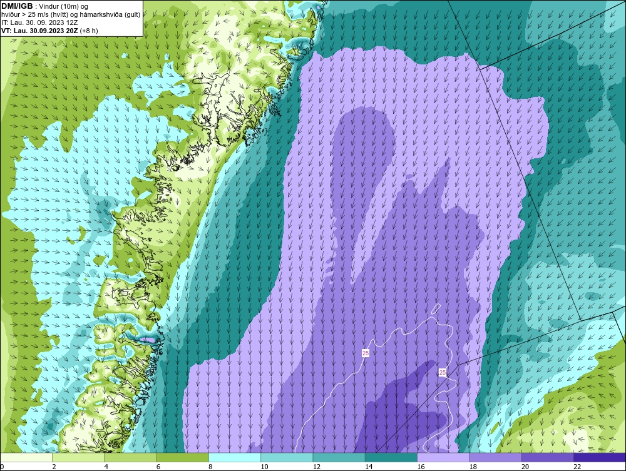Click the legend value '0'
The image size is (626, 471).
(2, 467)
